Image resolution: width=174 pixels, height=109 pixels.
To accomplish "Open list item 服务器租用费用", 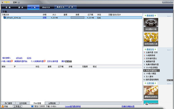I will 152,80.
